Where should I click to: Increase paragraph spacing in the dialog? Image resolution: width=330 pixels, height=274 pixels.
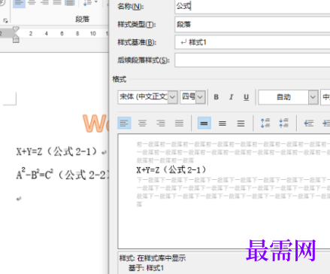pyautogui.click(x=265, y=123)
